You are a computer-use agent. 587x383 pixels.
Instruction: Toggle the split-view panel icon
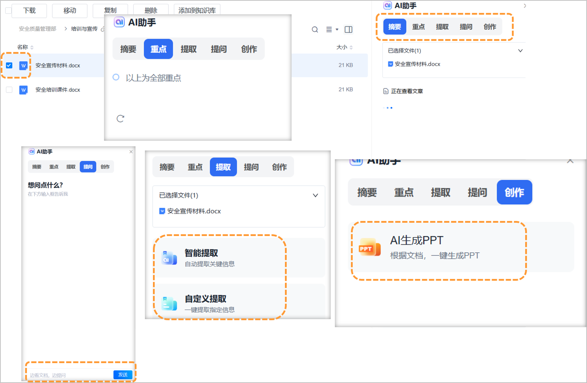[x=348, y=29]
